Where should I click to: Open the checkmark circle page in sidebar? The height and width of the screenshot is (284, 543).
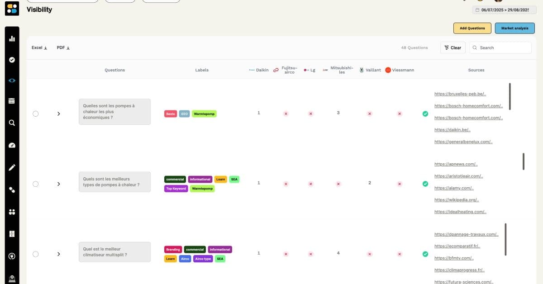coord(12,60)
